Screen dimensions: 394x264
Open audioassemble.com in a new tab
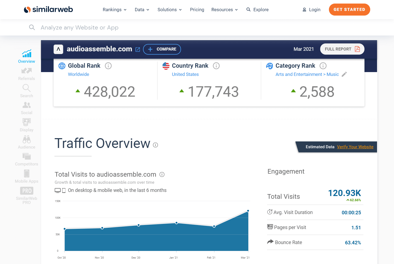(x=138, y=49)
